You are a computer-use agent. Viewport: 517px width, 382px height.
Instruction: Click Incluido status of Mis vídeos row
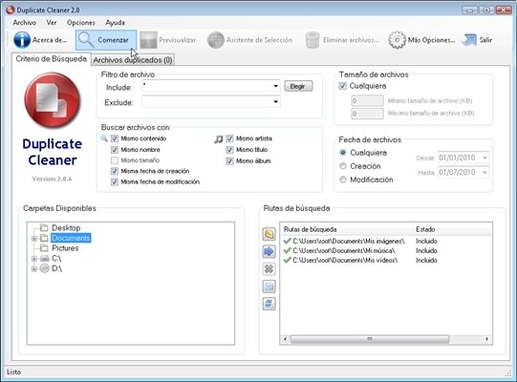click(426, 261)
